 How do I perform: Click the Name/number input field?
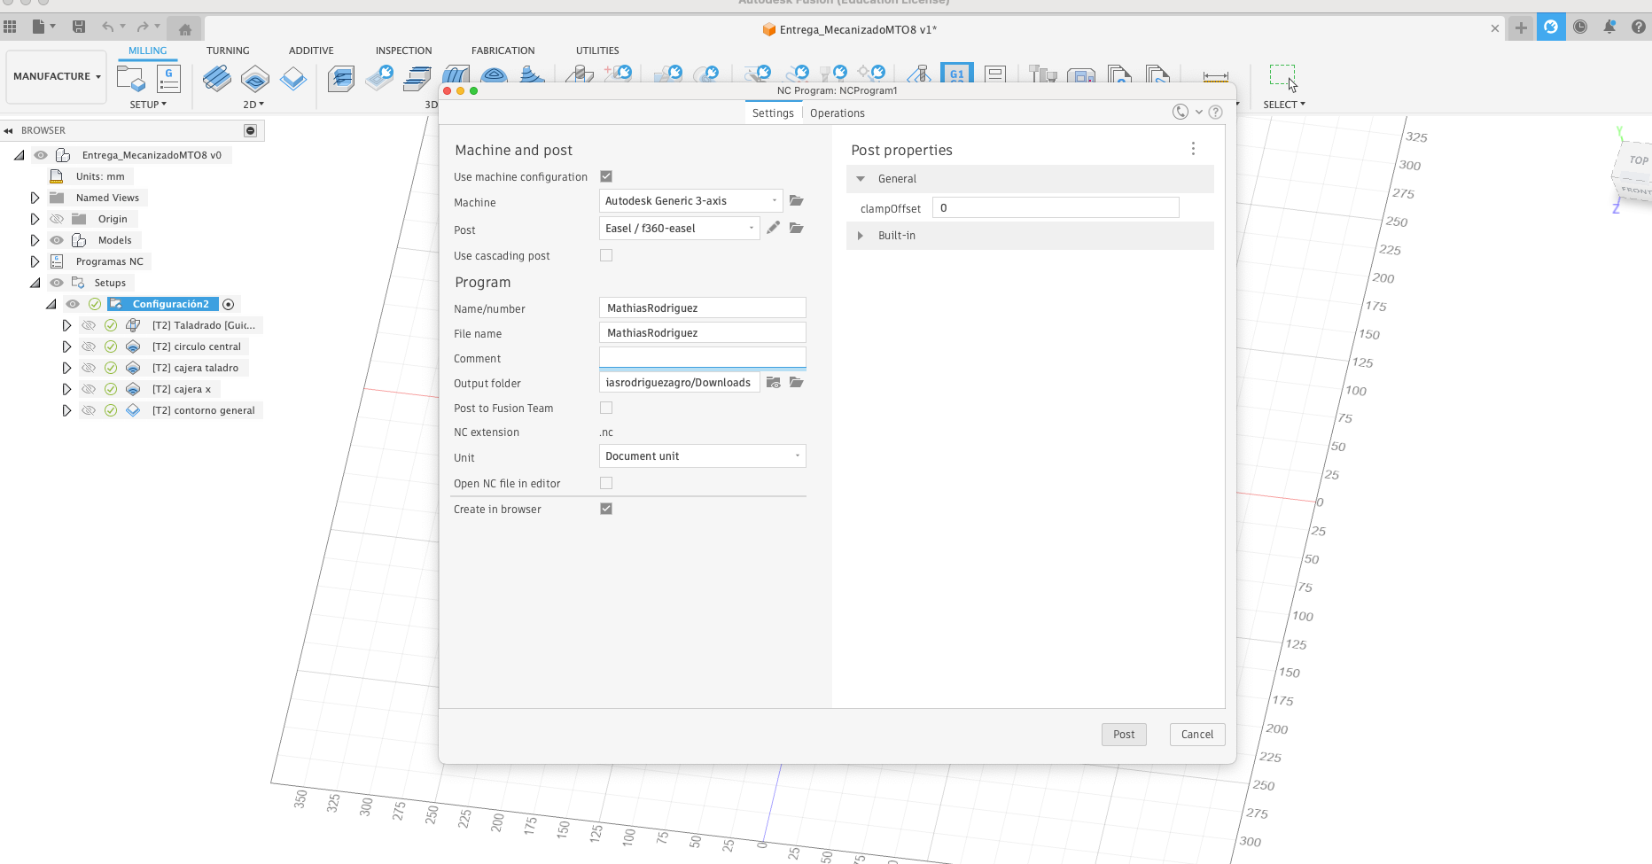coord(703,307)
